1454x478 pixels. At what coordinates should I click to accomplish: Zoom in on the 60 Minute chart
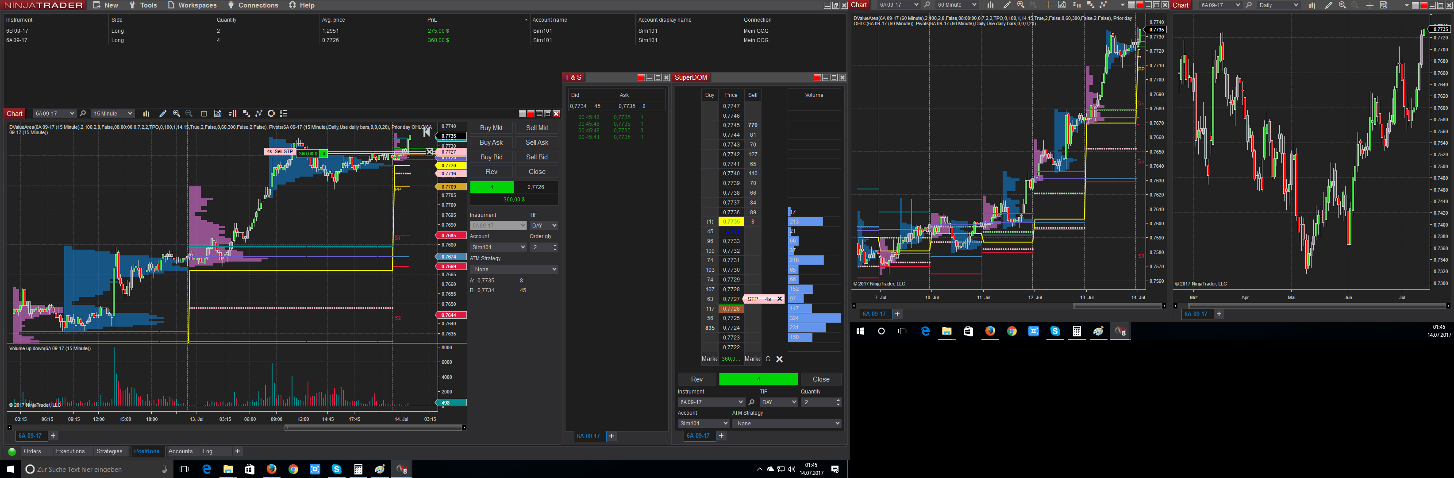[x=1020, y=5]
